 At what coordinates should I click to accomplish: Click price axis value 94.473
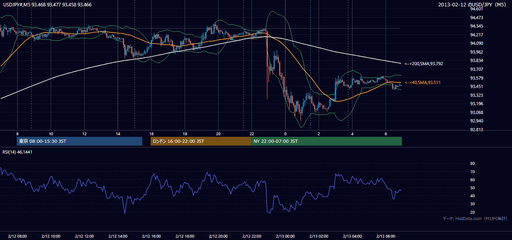pos(476,18)
